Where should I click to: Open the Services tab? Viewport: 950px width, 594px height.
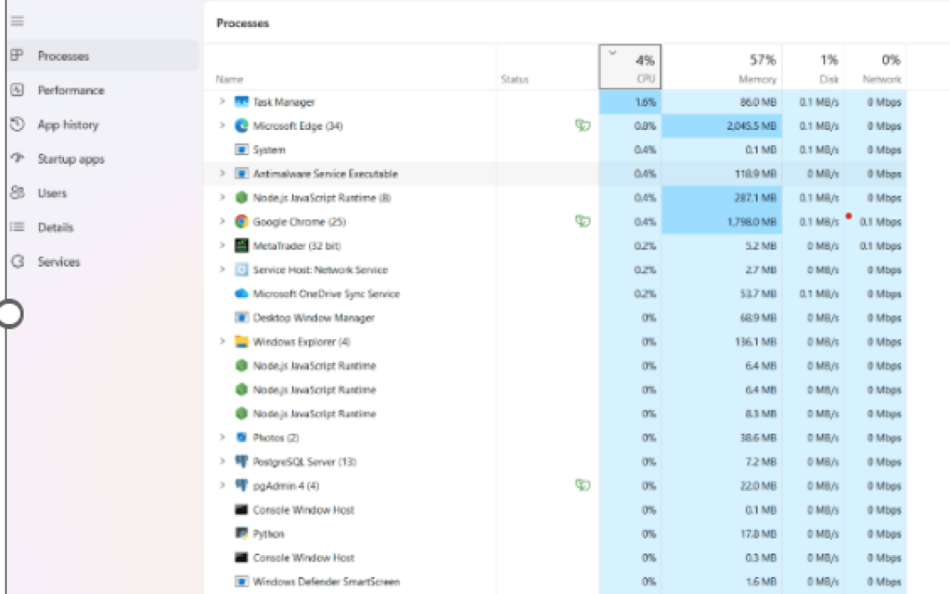tap(103, 261)
